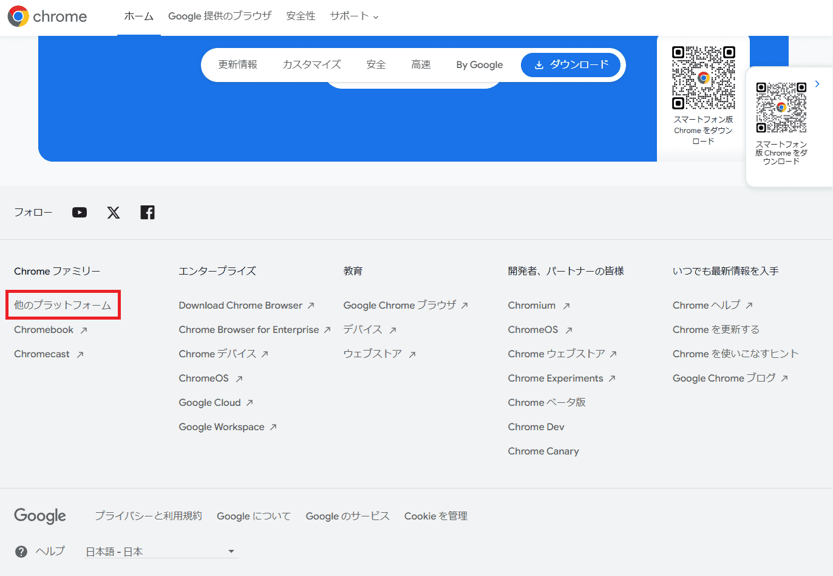
Task: Open プライバシーと利用規約 link
Action: click(148, 516)
